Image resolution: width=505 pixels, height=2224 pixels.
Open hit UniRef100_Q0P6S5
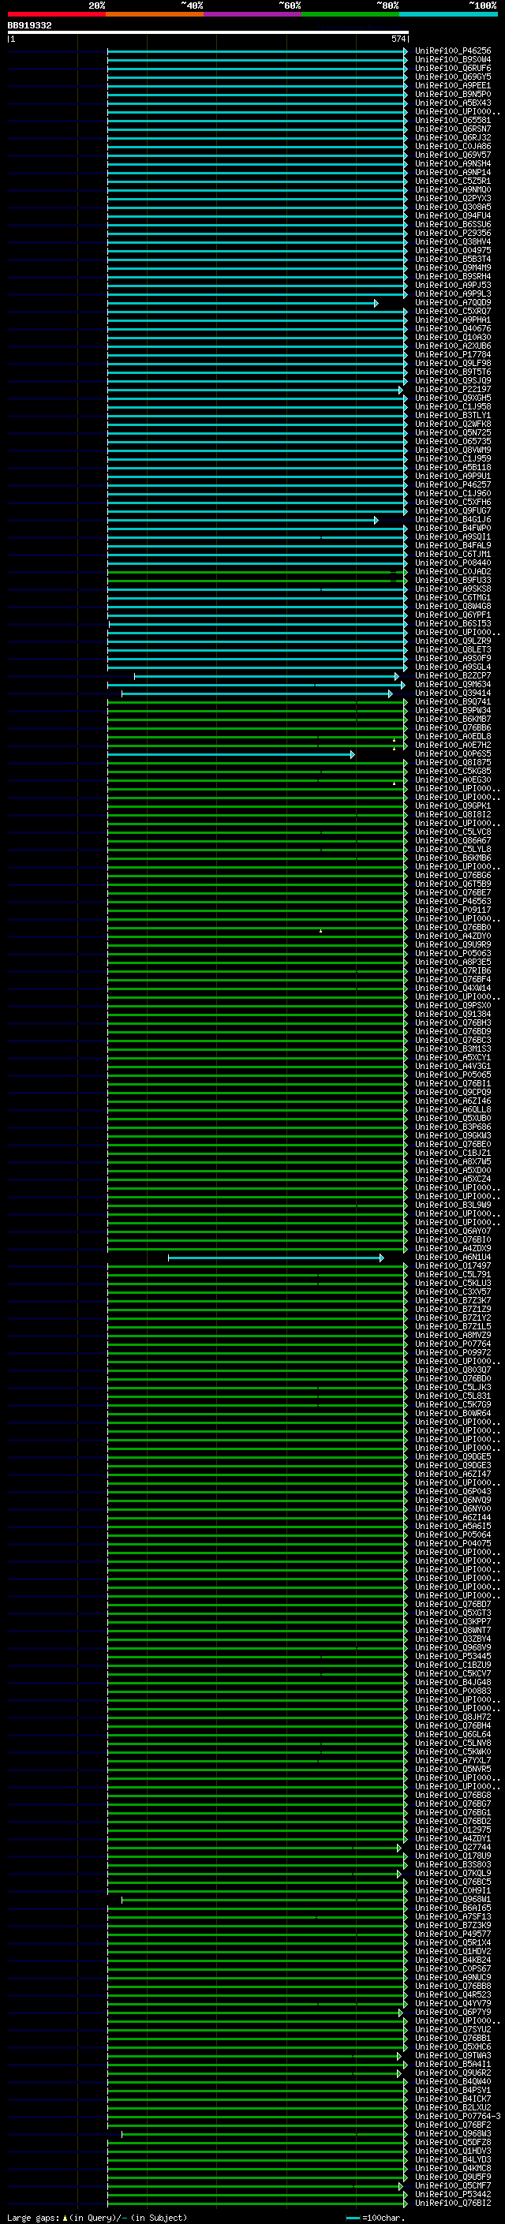452,754
